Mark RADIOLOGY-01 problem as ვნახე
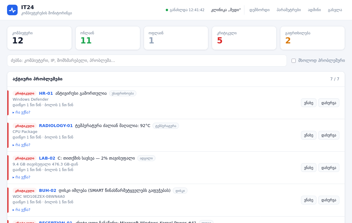This screenshot has height=223, width=352. pos(309,135)
